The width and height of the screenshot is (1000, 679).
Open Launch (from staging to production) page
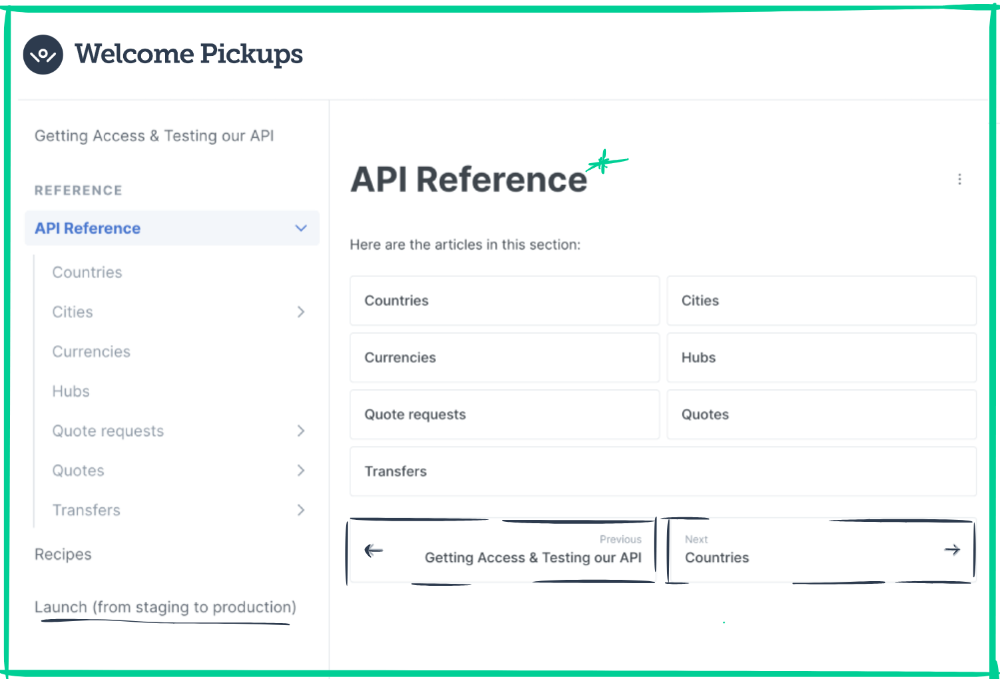tap(165, 607)
